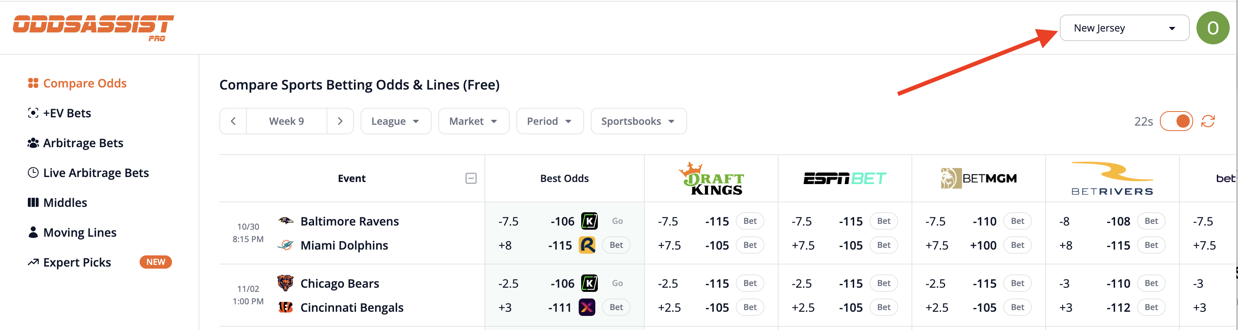Advance to next week with right chevron
Screen dimensions: 1238x330
pos(340,121)
